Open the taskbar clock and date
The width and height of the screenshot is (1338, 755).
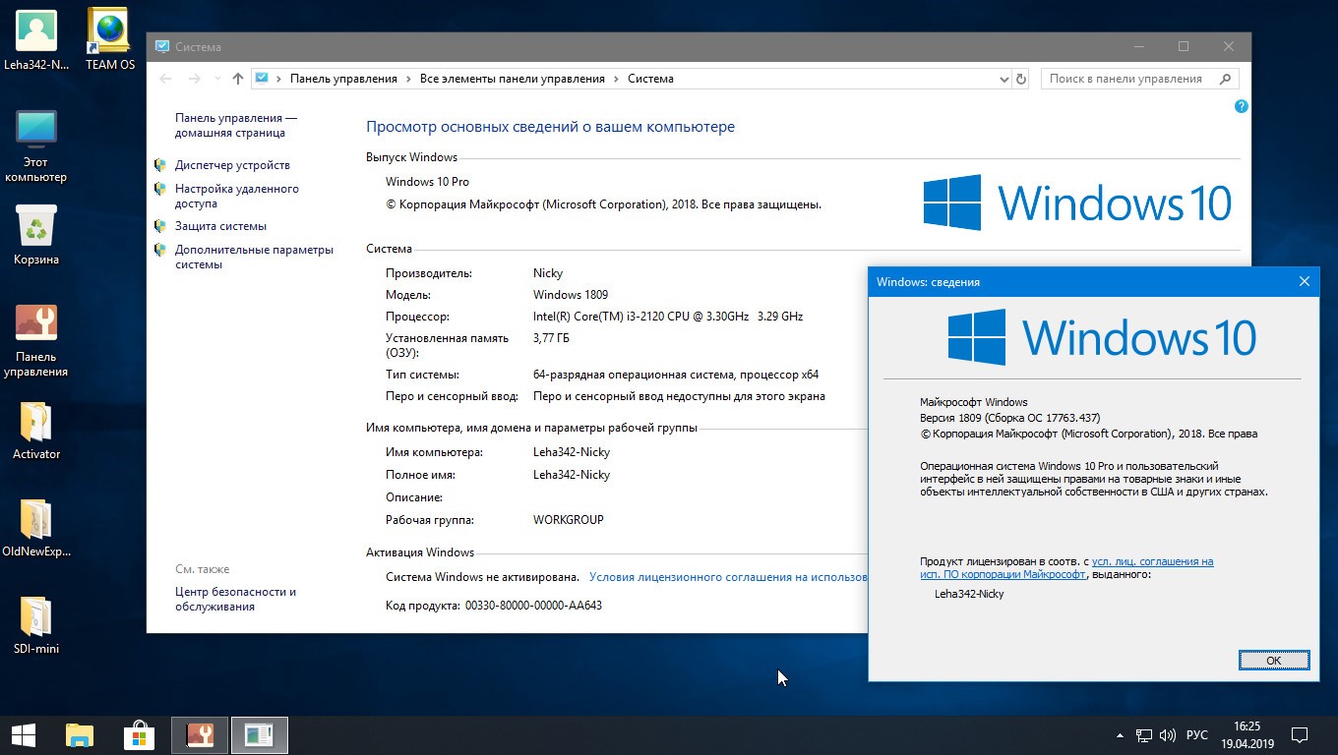click(x=1247, y=735)
